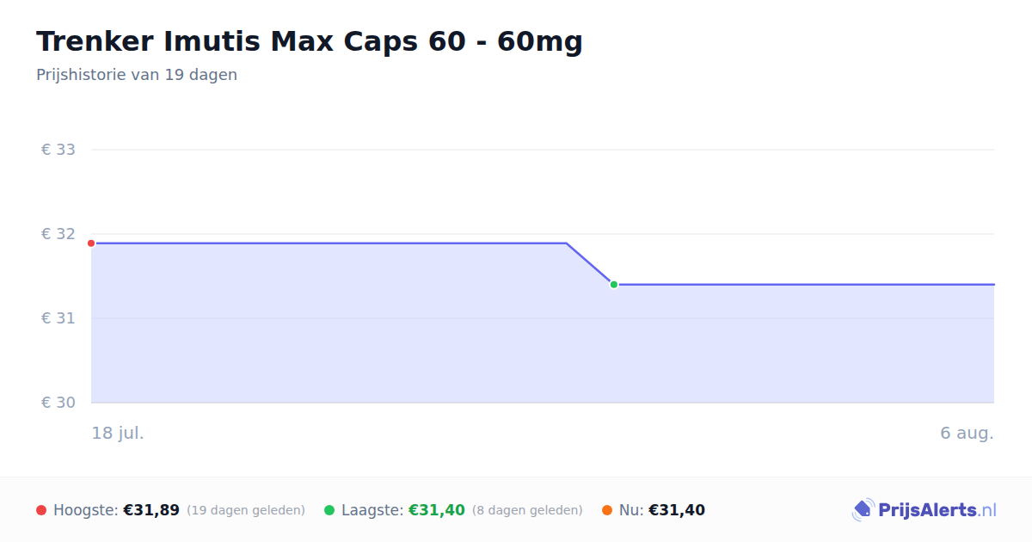The height and width of the screenshot is (542, 1032).
Task: Click the 8 dagen geleden note
Action: pyautogui.click(x=527, y=510)
